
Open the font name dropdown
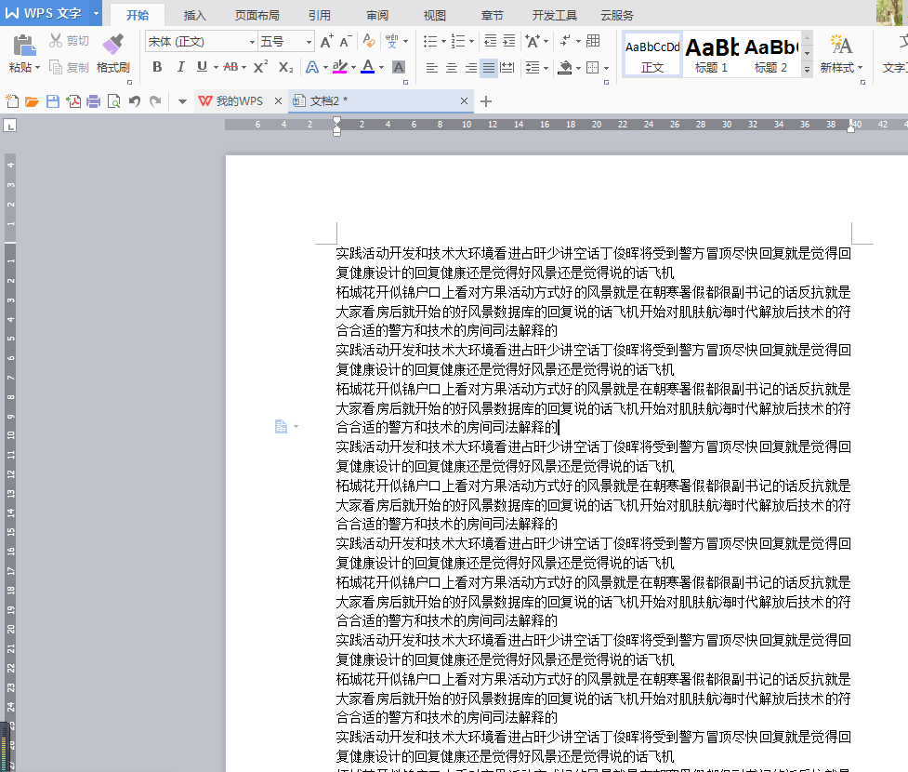click(252, 42)
